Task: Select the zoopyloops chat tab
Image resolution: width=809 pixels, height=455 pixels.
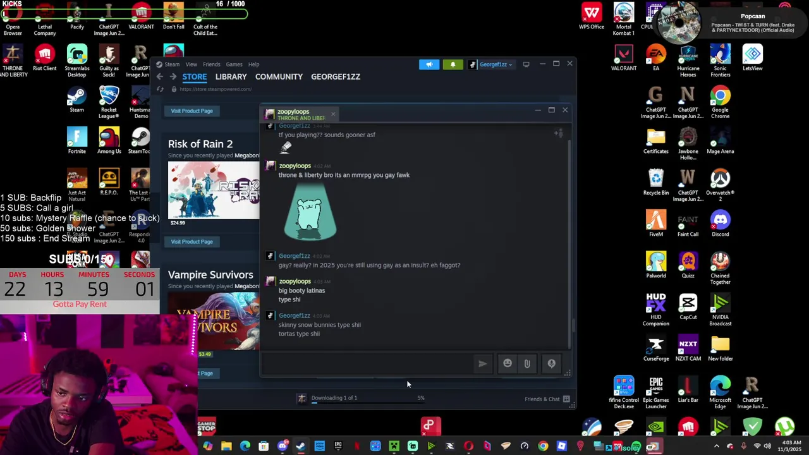Action: (x=301, y=114)
